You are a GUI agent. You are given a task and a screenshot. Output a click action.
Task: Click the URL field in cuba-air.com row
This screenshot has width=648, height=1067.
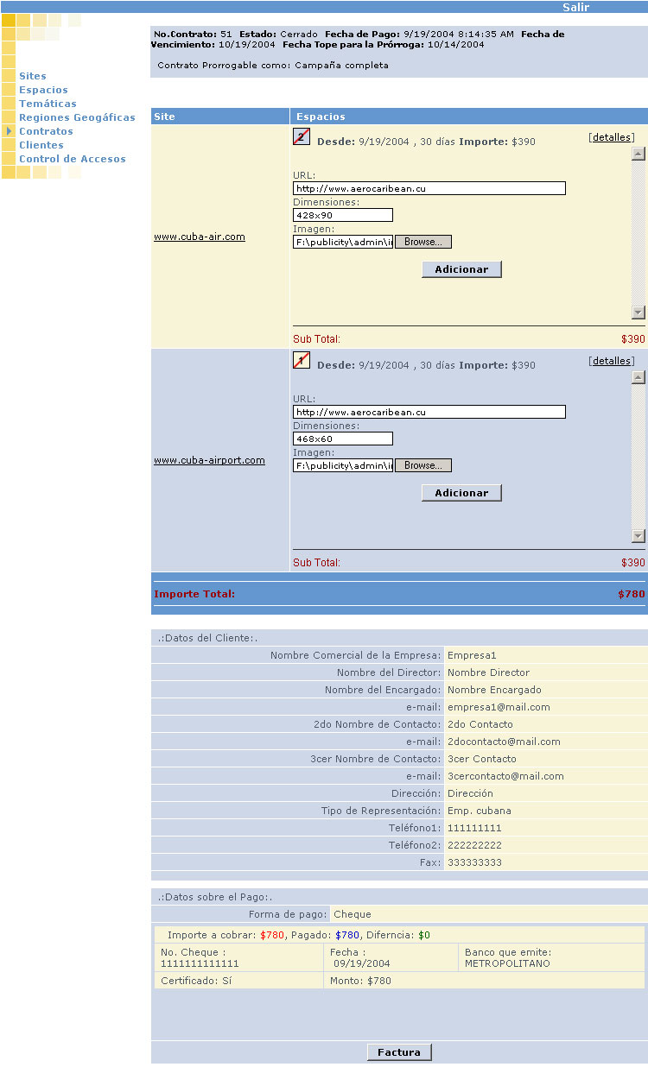point(429,188)
